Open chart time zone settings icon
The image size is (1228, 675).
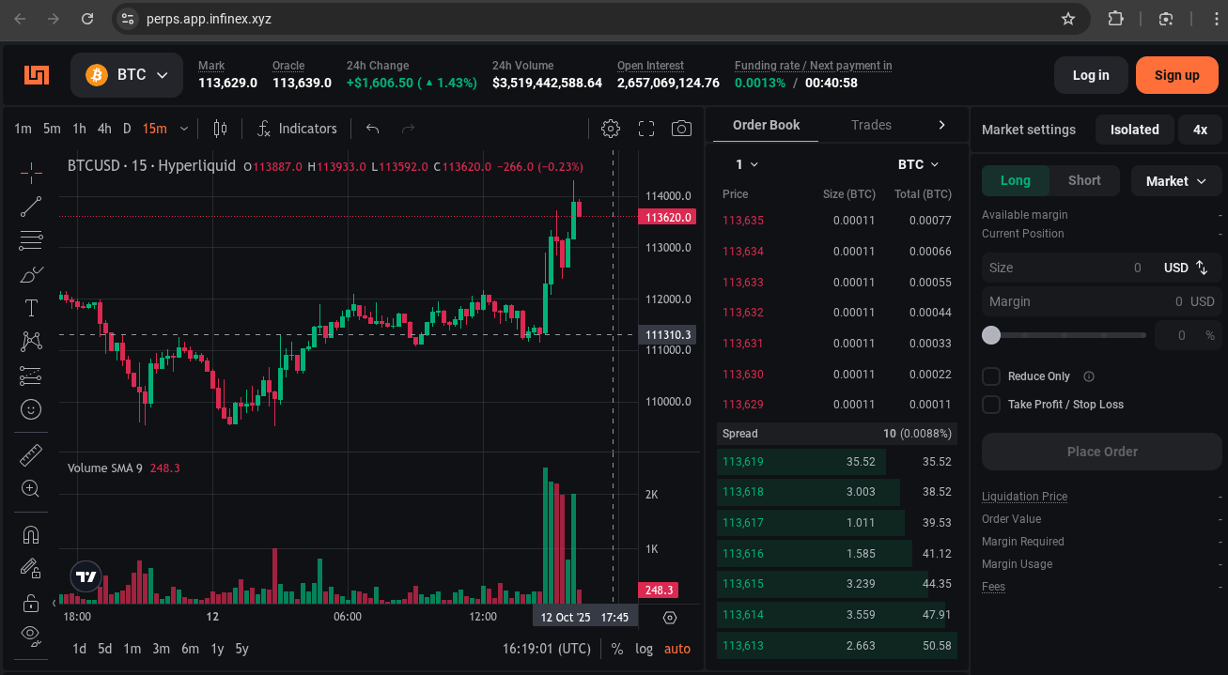pyautogui.click(x=670, y=617)
